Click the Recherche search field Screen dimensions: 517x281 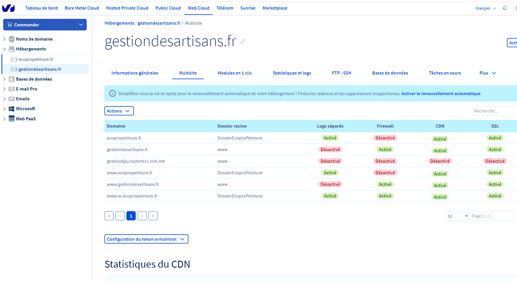click(494, 111)
